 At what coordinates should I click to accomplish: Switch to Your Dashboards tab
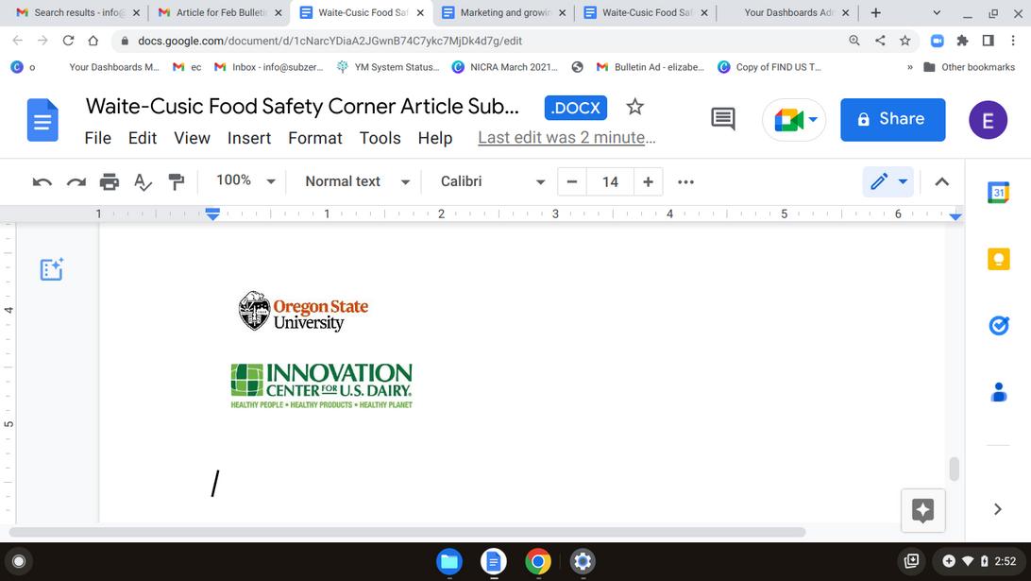[x=787, y=12]
